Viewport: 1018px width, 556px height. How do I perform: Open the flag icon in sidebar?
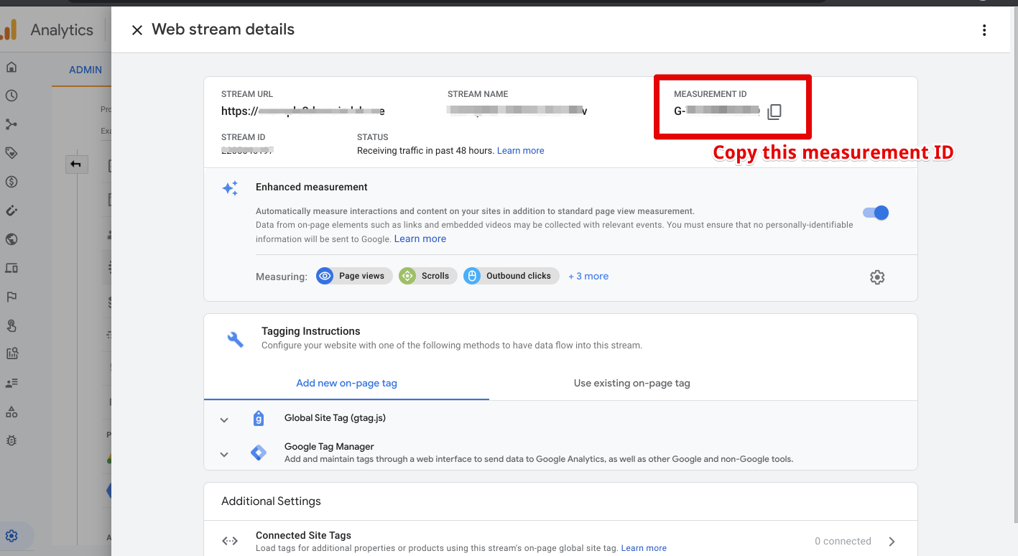11,297
